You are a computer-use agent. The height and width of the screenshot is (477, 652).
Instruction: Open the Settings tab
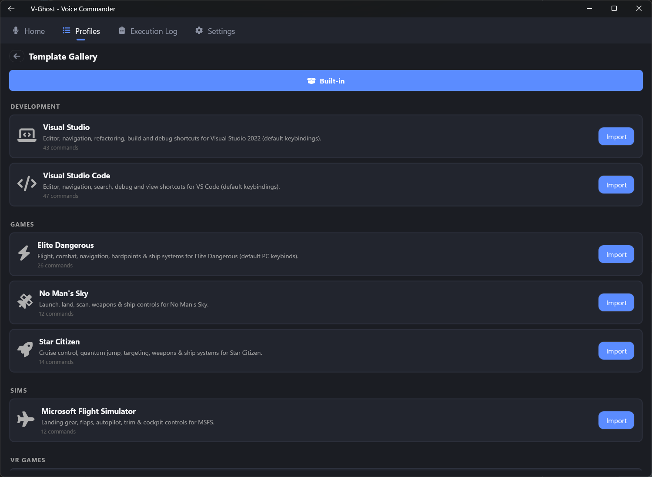tap(215, 31)
